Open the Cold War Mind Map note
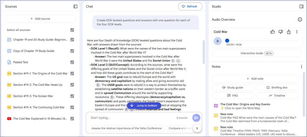307x137 pixels. 245,106
